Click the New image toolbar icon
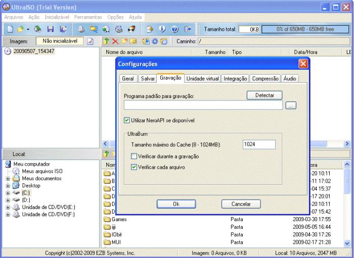The width and height of the screenshot is (354, 258). (10, 29)
